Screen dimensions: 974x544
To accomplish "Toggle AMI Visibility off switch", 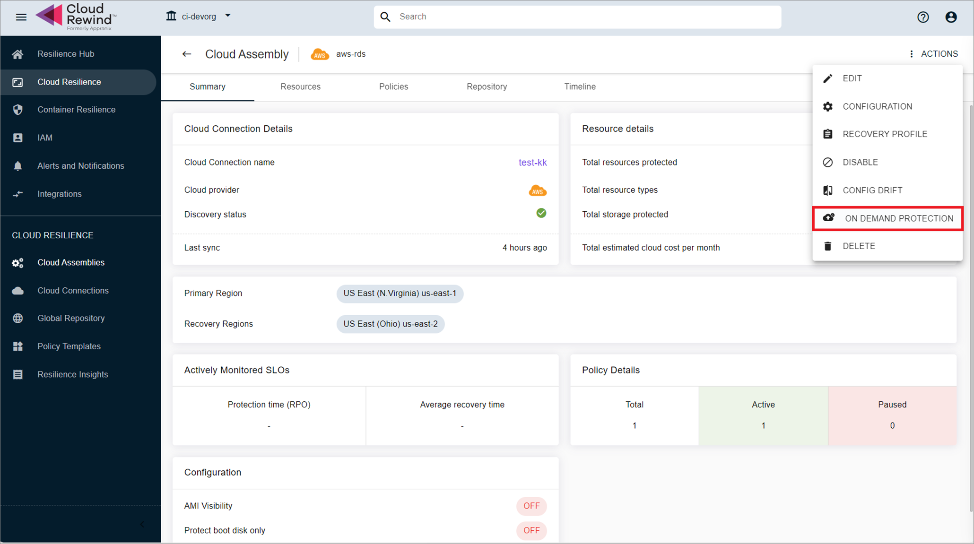I will [531, 506].
